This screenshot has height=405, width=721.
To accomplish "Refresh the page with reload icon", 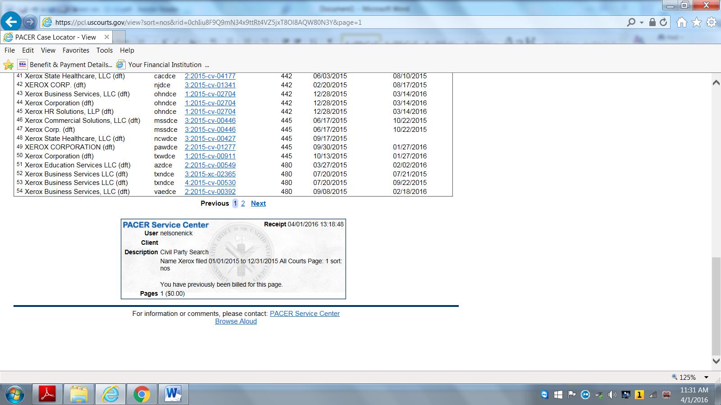I will pos(663,22).
